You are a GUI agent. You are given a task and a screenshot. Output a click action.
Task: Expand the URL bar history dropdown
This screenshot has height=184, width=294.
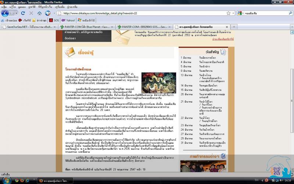pos(233,13)
